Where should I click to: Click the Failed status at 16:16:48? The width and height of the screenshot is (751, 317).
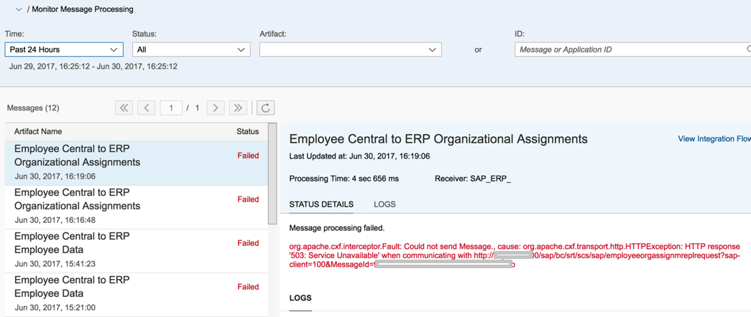tap(248, 199)
